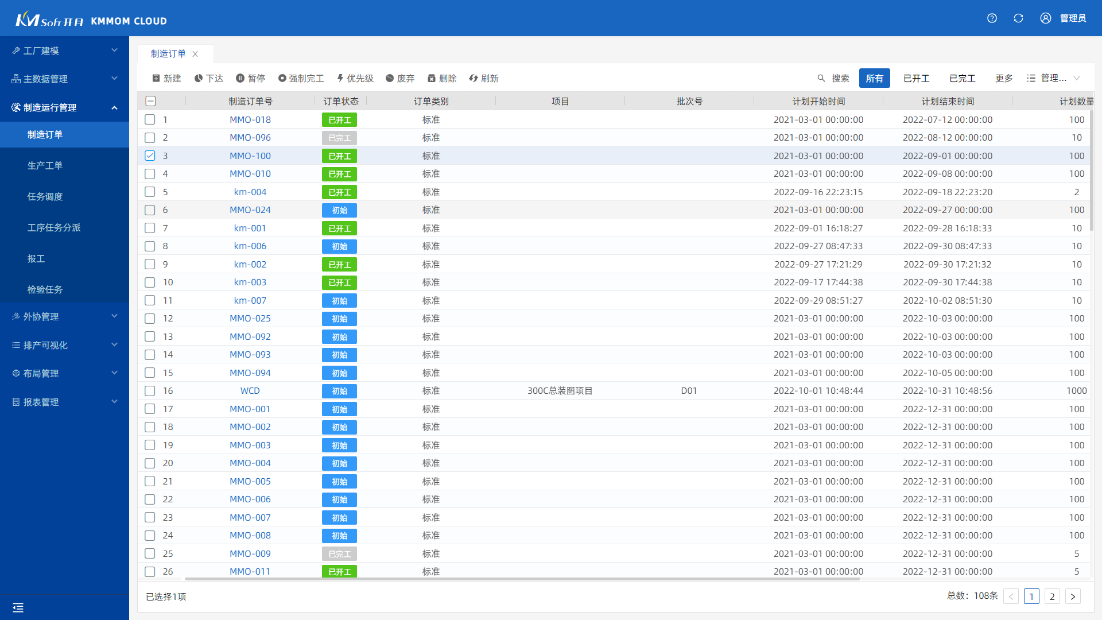Image resolution: width=1102 pixels, height=620 pixels.
Task: Open the 管理... dropdown in toolbar
Action: point(1054,78)
